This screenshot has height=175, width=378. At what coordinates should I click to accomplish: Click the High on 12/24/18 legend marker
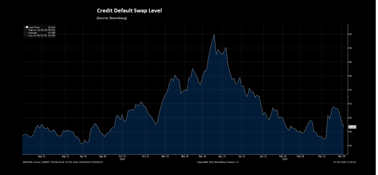coord(27,30)
